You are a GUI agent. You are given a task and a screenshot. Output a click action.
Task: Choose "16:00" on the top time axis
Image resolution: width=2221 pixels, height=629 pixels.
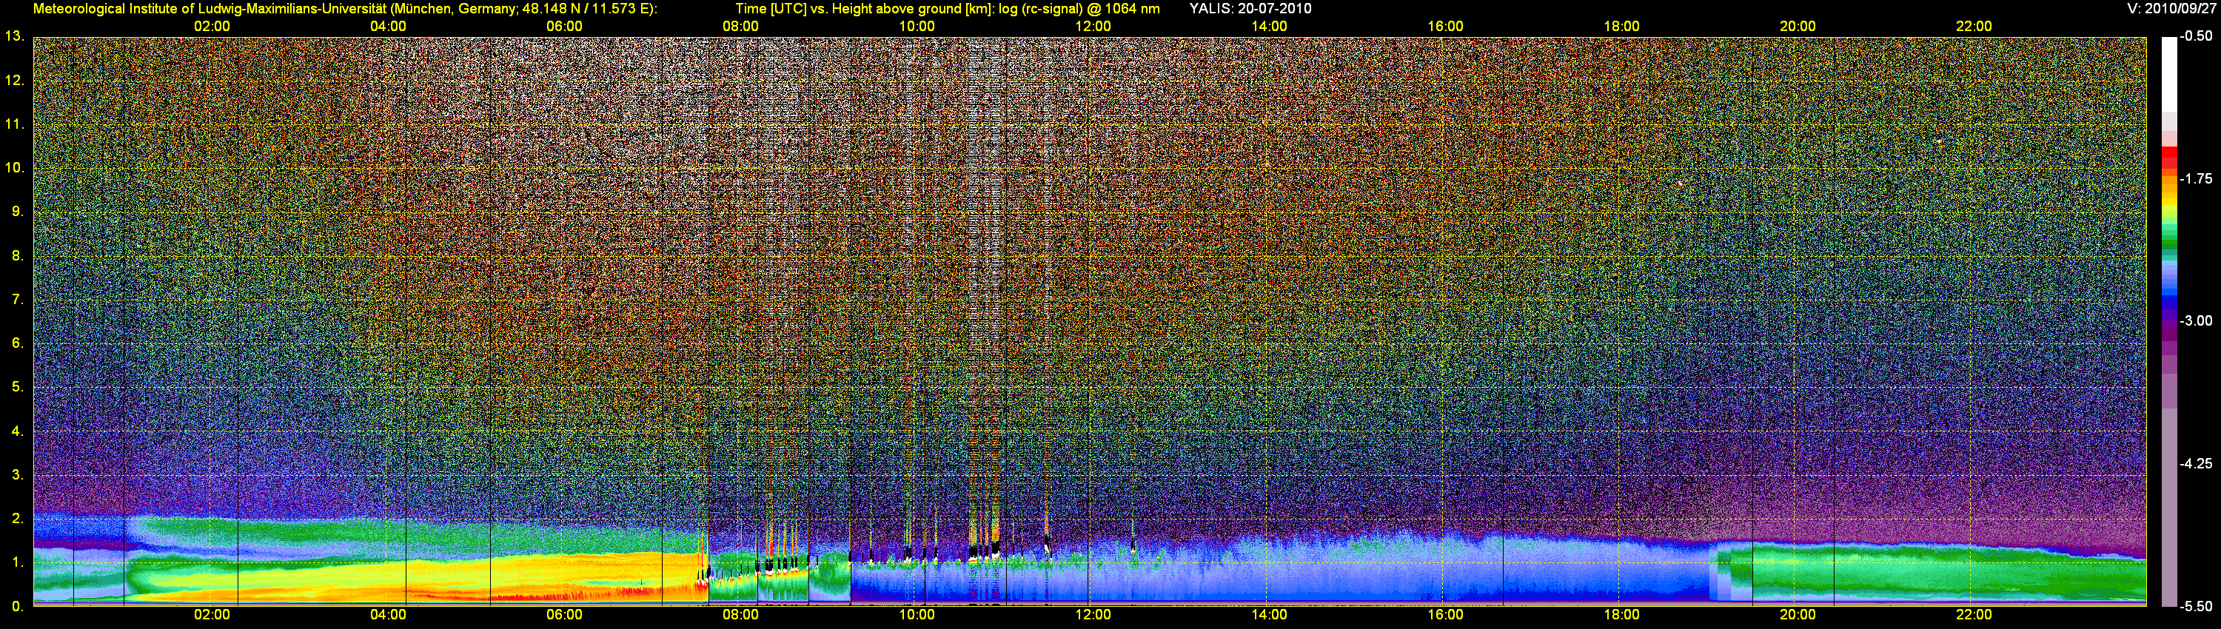[1445, 27]
